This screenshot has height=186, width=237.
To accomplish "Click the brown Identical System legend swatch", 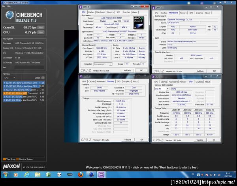I will click(x=17, y=159).
